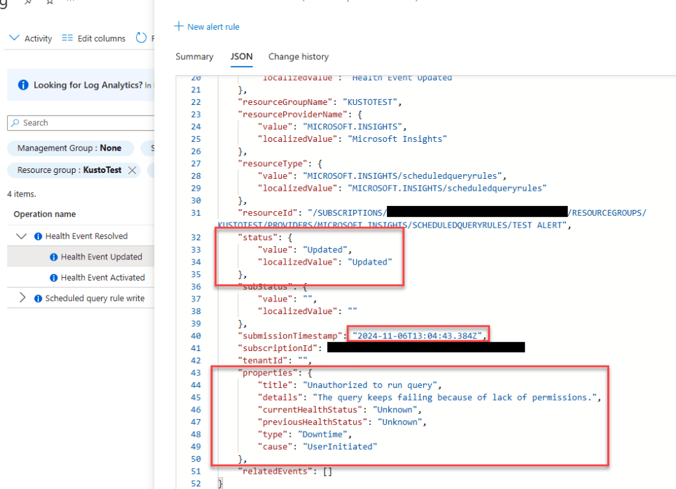The width and height of the screenshot is (676, 489).
Task: Click the New alert rule button
Action: (213, 27)
